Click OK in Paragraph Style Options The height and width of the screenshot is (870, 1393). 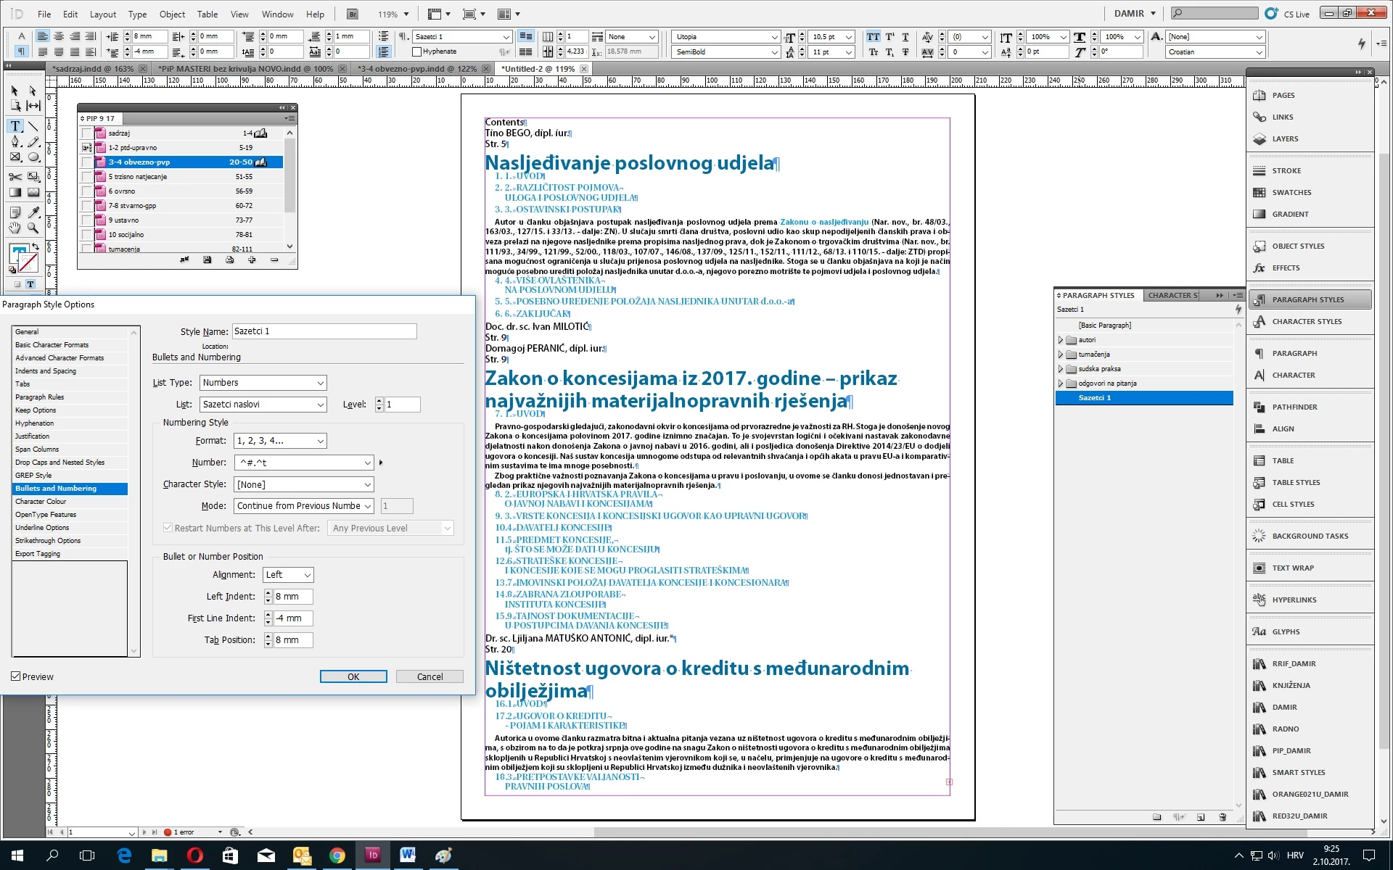[353, 676]
